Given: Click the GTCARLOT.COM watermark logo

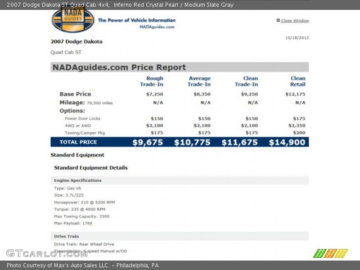Looking at the screenshot, I should [47, 253].
